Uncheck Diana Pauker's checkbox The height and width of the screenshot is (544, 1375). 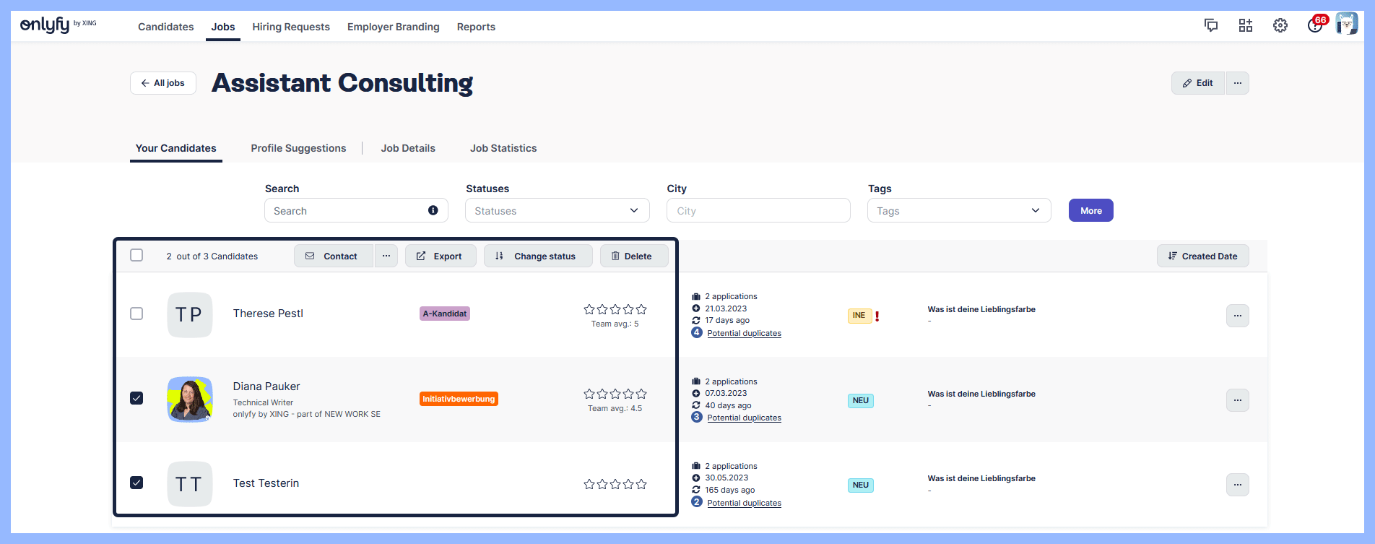pos(136,398)
